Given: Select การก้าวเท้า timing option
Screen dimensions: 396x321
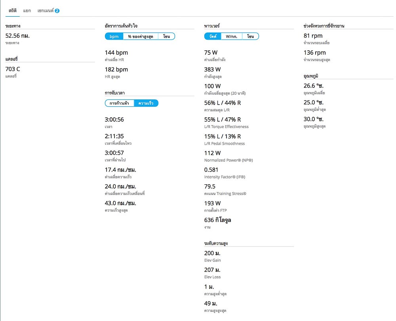Looking at the screenshot, I should [x=119, y=103].
